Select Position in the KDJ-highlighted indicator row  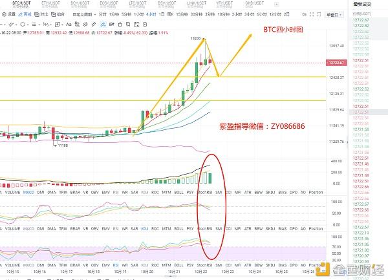pyautogui.click(x=316, y=229)
